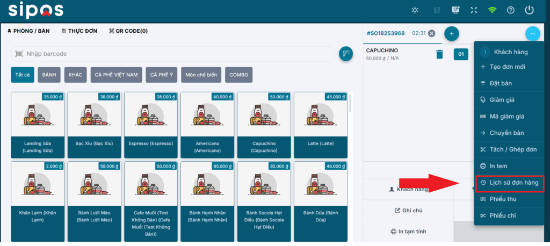
Task: Filter by CÀ PHÊ VIỆT NAM category
Action: point(115,75)
